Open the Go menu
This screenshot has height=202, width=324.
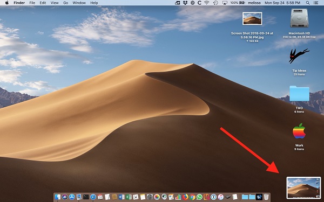click(66, 3)
